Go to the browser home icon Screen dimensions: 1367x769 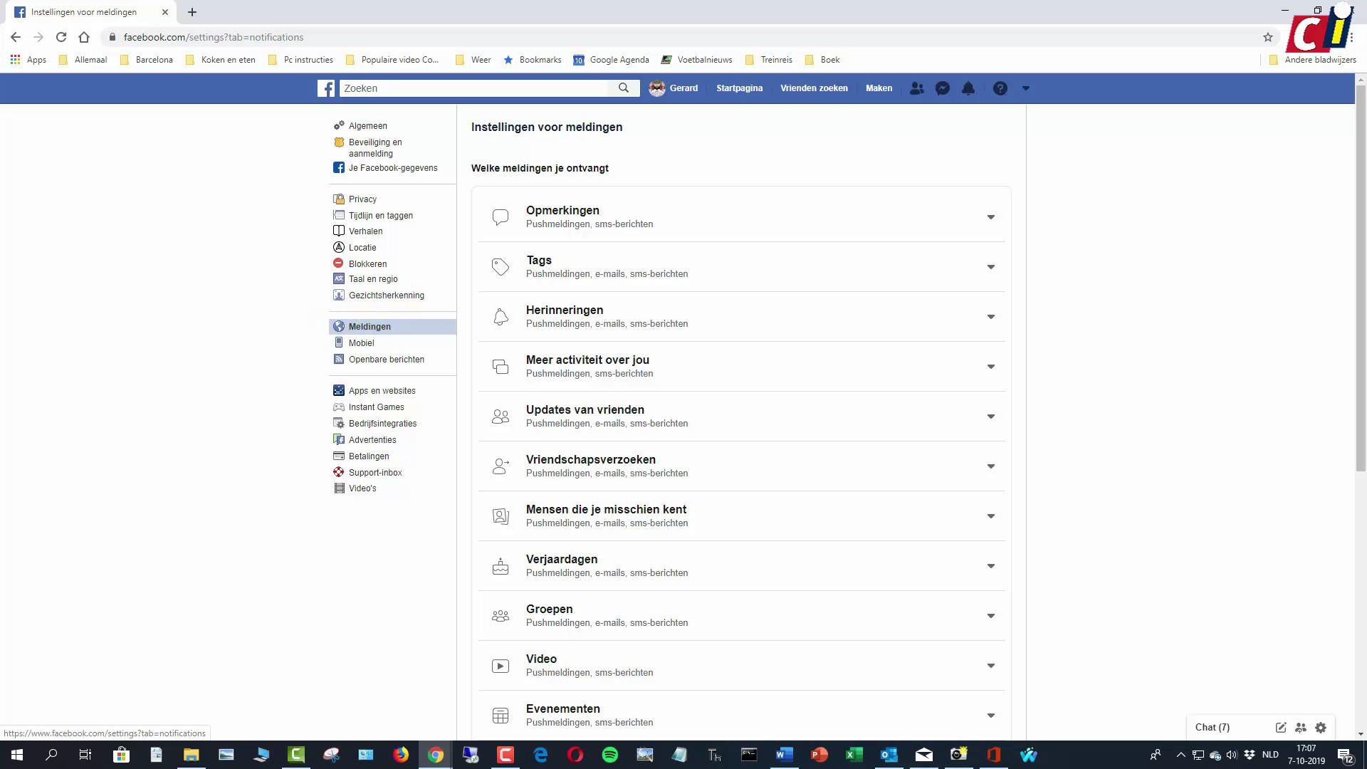84,37
